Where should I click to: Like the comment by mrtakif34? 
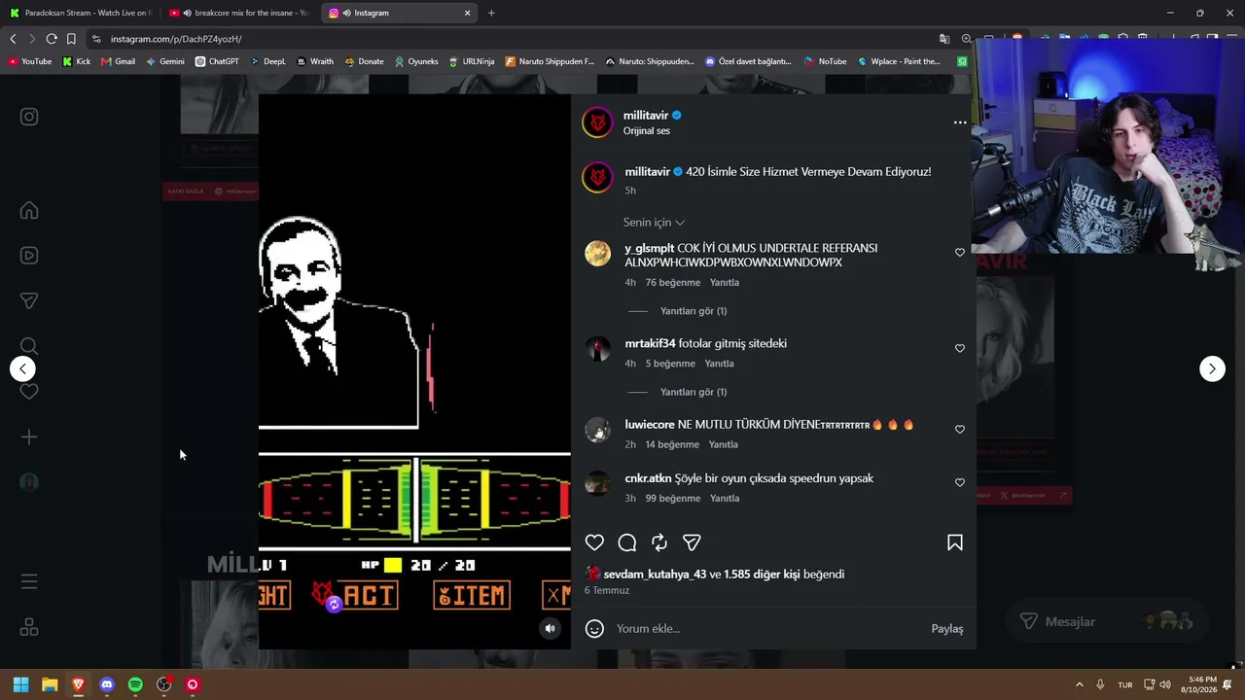pyautogui.click(x=960, y=348)
